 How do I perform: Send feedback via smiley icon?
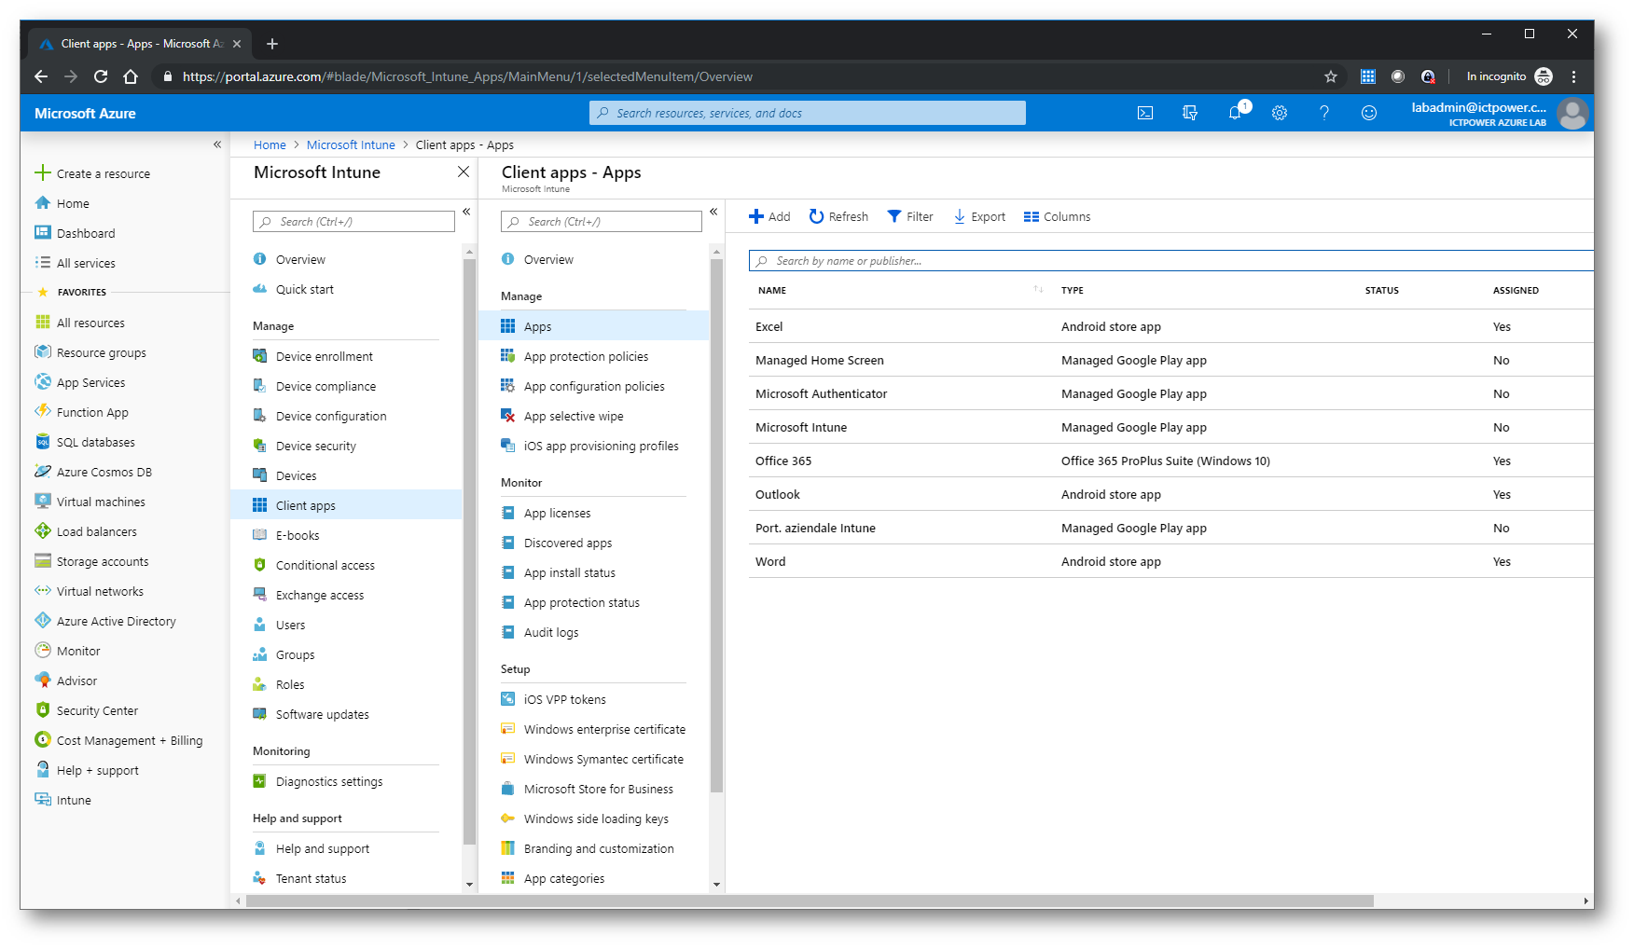1369,113
